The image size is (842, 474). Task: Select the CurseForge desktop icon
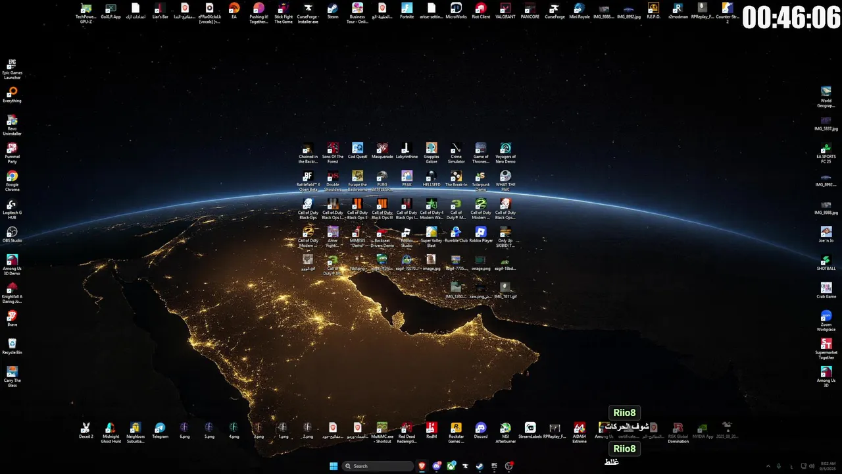555,11
